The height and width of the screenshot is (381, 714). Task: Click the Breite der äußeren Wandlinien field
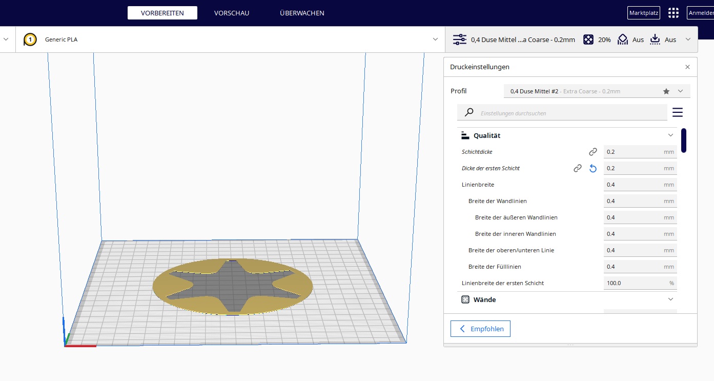coord(640,217)
